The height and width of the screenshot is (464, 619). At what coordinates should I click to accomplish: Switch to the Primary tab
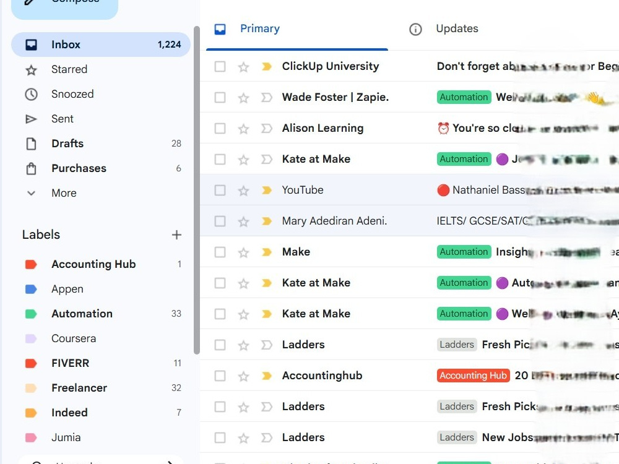[x=297, y=29]
